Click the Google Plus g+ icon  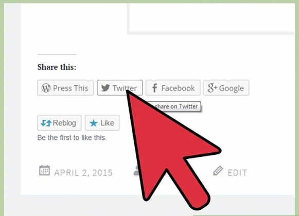[x=213, y=88]
